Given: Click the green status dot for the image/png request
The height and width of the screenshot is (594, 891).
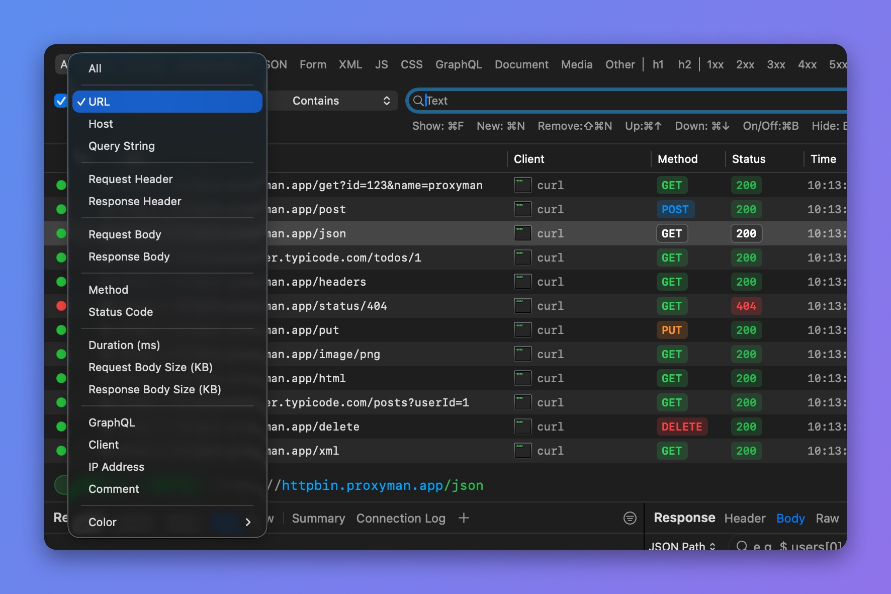Looking at the screenshot, I should [x=61, y=354].
